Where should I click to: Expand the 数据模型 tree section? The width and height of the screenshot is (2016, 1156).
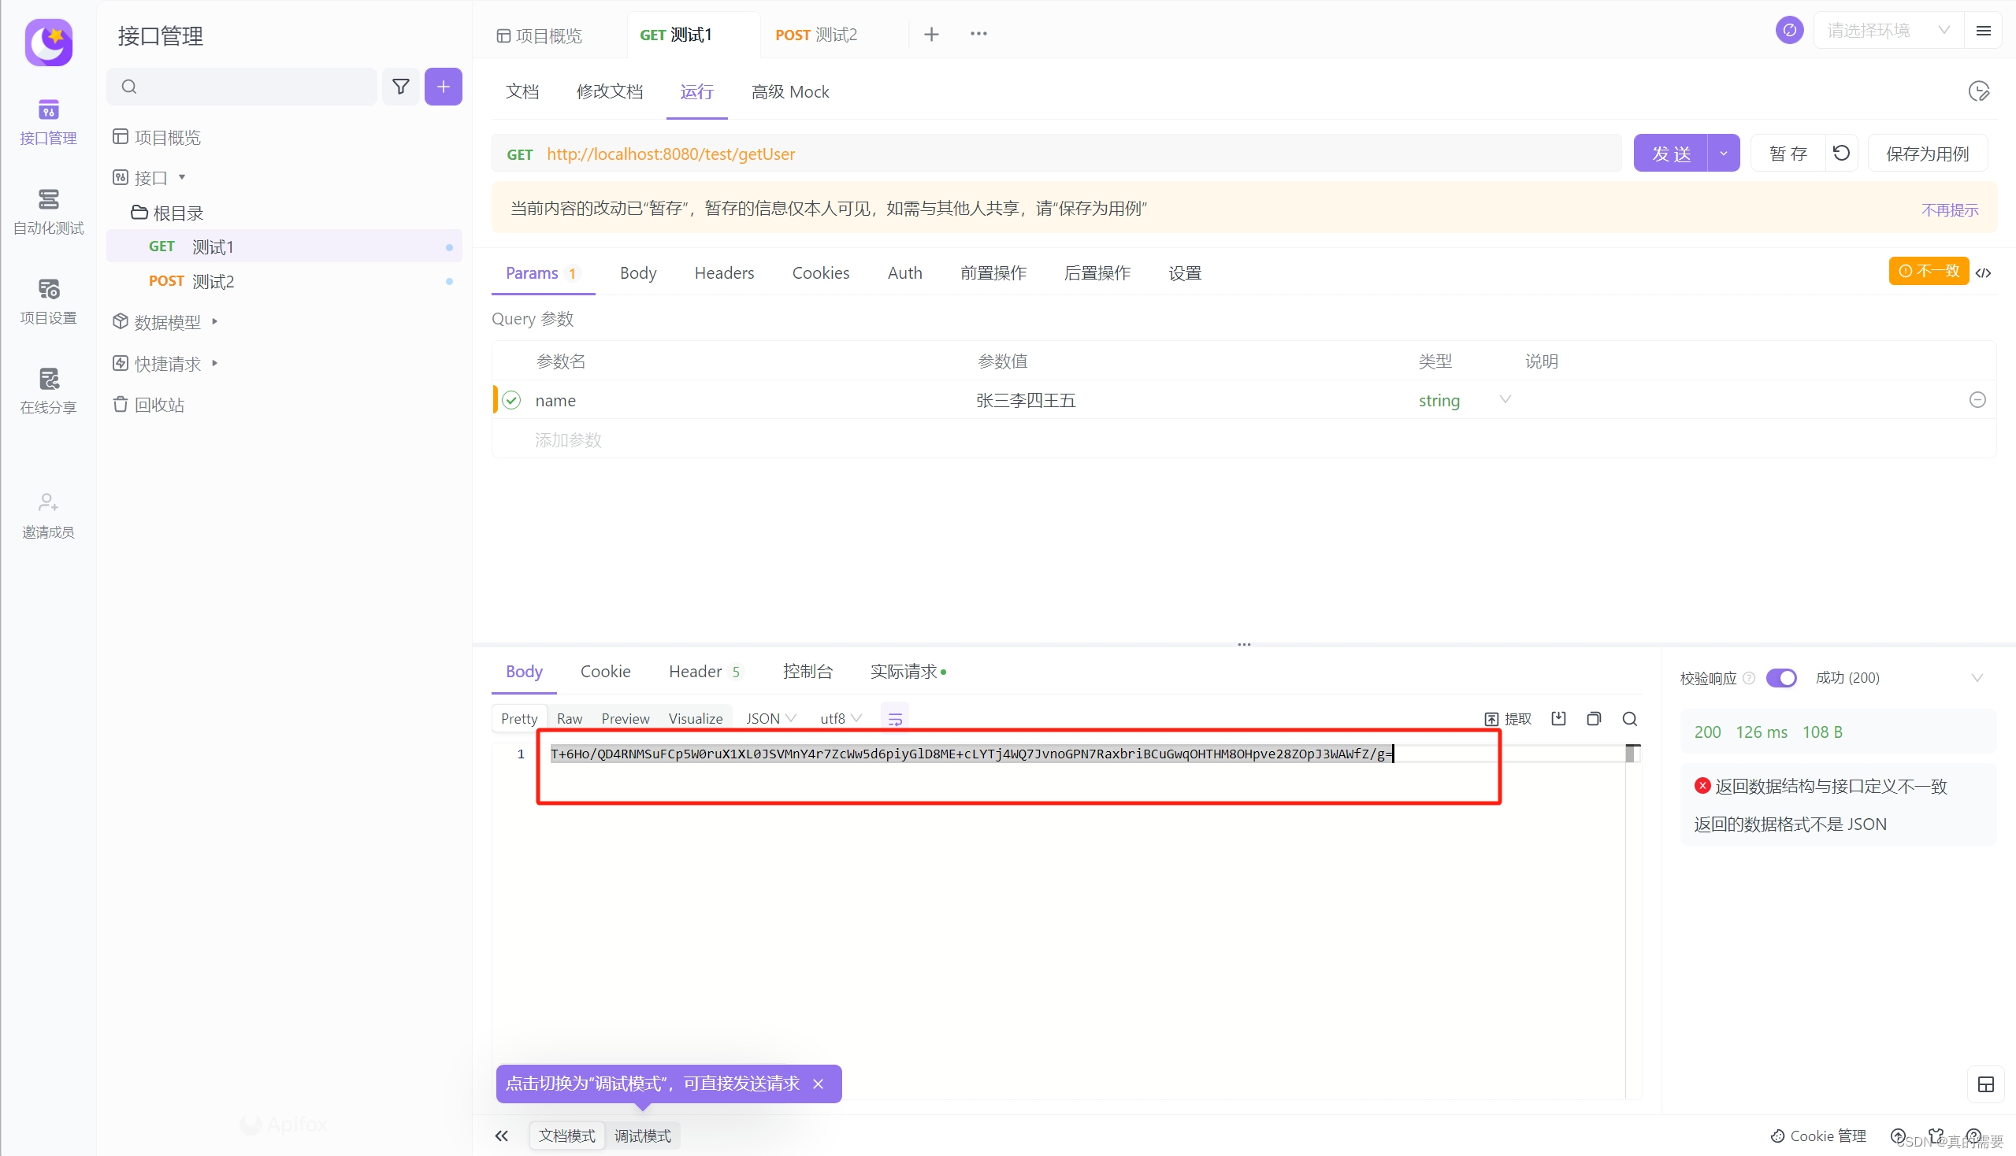click(x=213, y=321)
